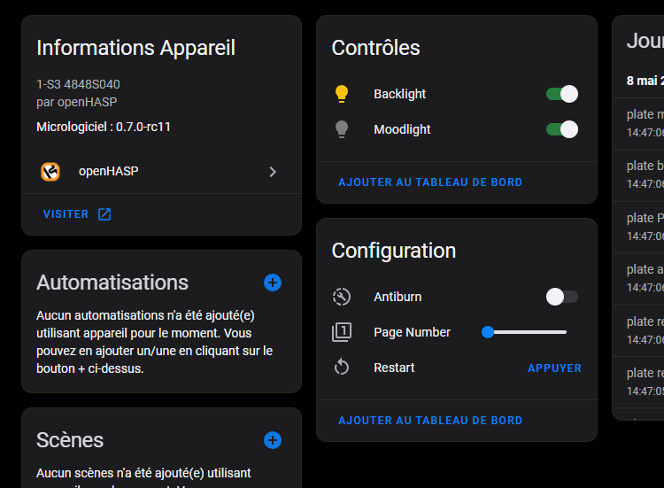This screenshot has width=664, height=488.
Task: Open the Backlight entity label
Action: pos(399,94)
